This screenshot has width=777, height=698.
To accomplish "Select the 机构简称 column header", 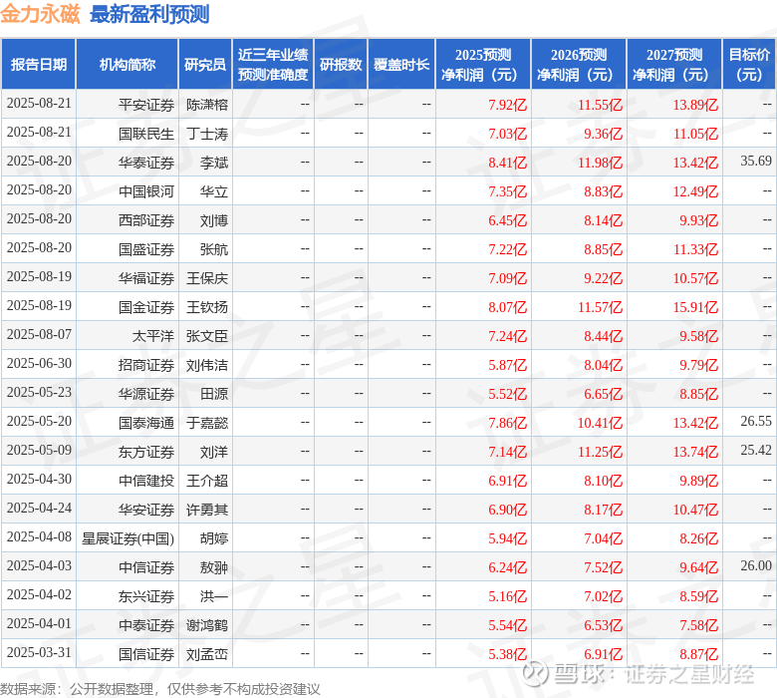I will [128, 65].
